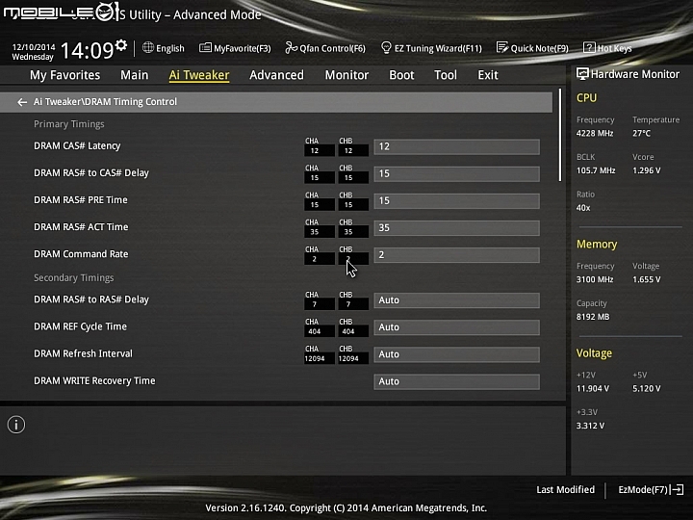Select DRAM WRITE Recovery Time label
The width and height of the screenshot is (693, 520).
94,380
